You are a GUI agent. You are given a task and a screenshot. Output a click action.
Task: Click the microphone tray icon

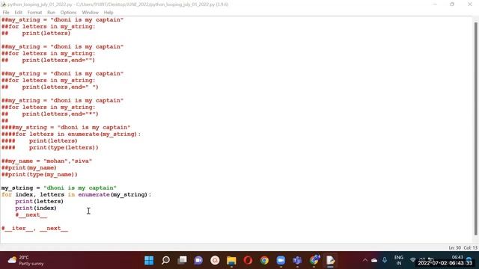[384, 260]
